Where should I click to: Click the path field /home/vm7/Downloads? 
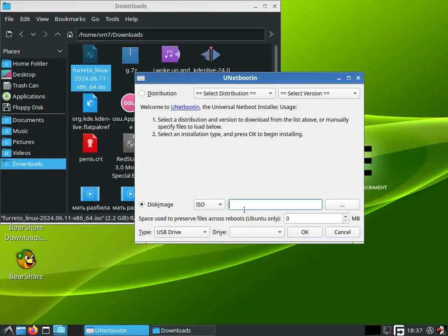pyautogui.click(x=171, y=35)
